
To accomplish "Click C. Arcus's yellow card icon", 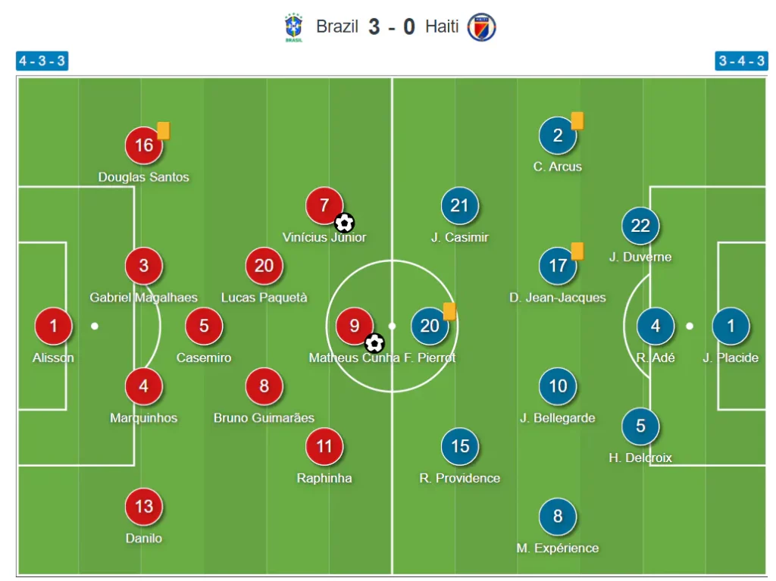I will click(577, 120).
